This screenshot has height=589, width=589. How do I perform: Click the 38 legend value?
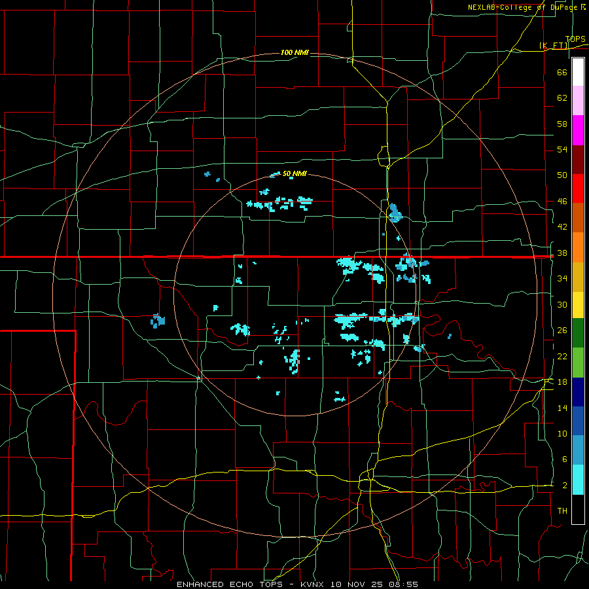[562, 253]
